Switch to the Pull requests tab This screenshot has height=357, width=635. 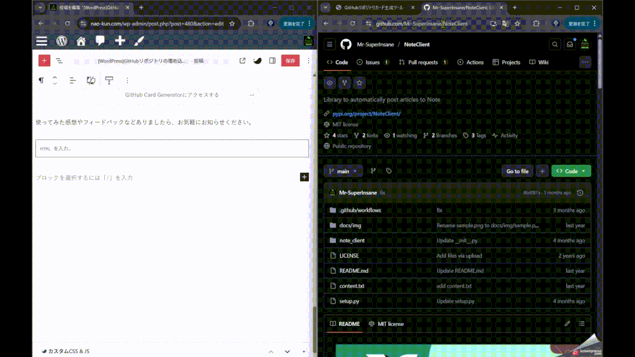pyautogui.click(x=423, y=63)
